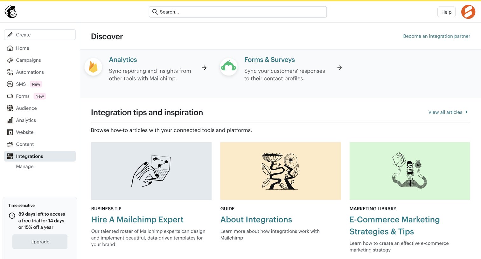This screenshot has width=481, height=259.
Task: Click the Help button
Action: pyautogui.click(x=446, y=12)
